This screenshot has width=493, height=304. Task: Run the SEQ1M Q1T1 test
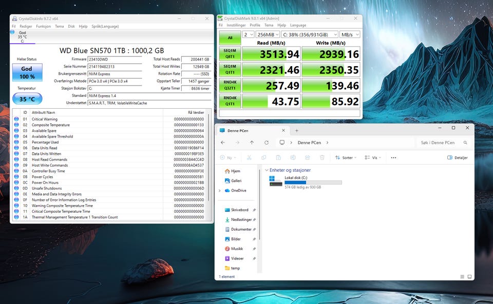[230, 69]
